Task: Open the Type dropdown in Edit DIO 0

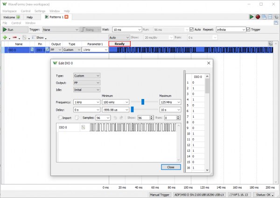Action: point(87,76)
